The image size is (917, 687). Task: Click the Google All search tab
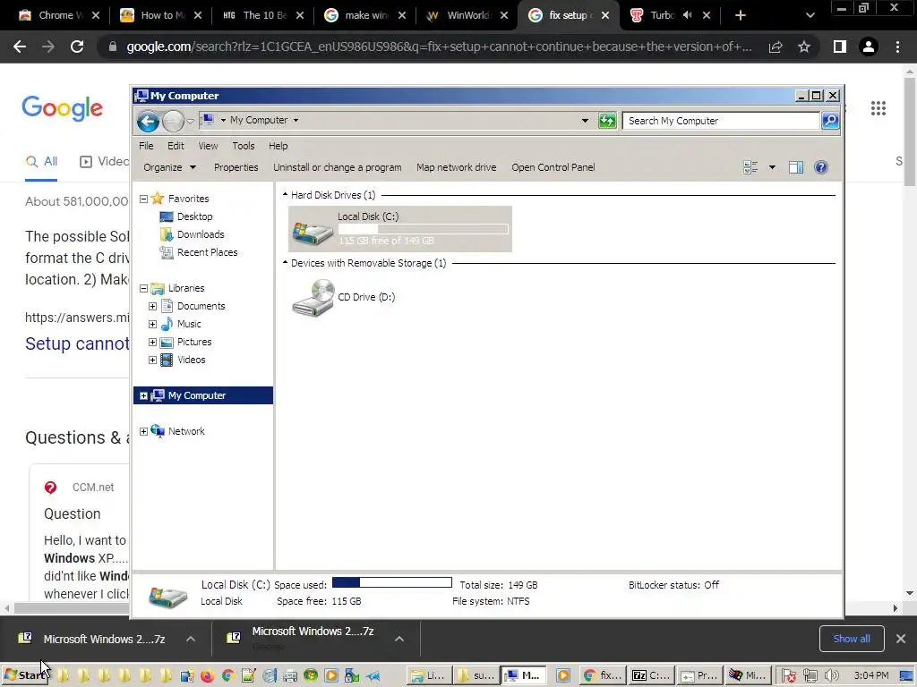click(x=41, y=162)
